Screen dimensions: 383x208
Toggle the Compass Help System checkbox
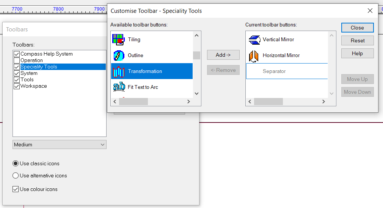(17, 54)
